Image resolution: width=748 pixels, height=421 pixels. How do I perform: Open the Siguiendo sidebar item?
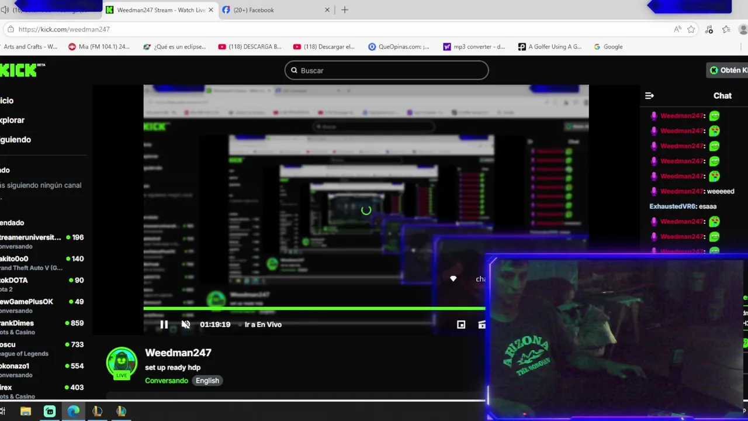click(x=15, y=139)
